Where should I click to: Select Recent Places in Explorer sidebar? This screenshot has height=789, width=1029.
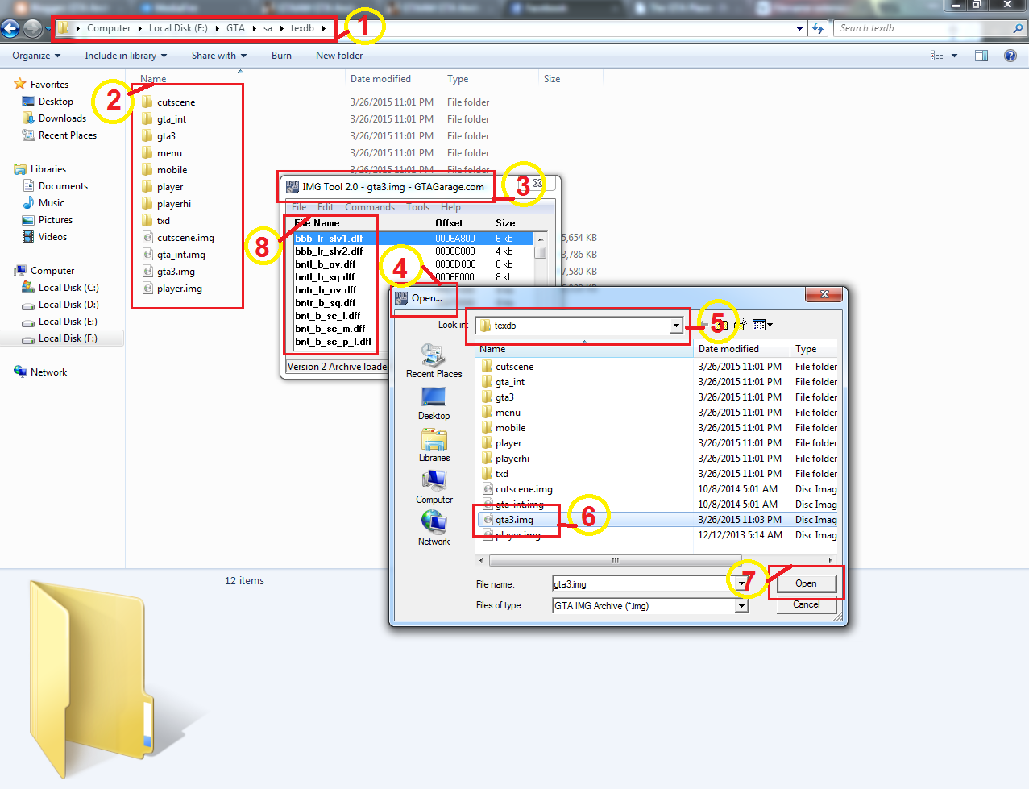pyautogui.click(x=67, y=135)
